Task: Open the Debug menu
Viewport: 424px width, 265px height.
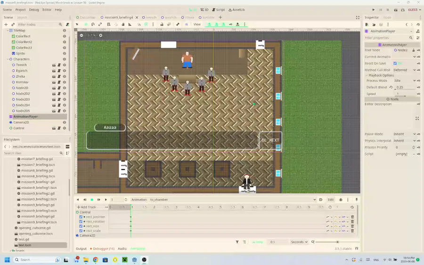Action: tap(34, 10)
